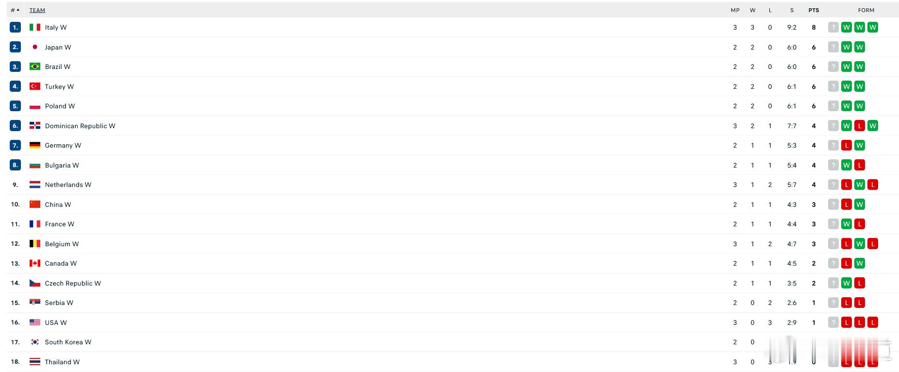Sort table by rank # column
The image size is (899, 372).
click(x=15, y=10)
